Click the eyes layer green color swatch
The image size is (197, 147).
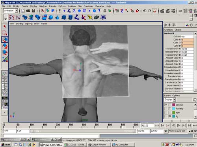pos(174,113)
